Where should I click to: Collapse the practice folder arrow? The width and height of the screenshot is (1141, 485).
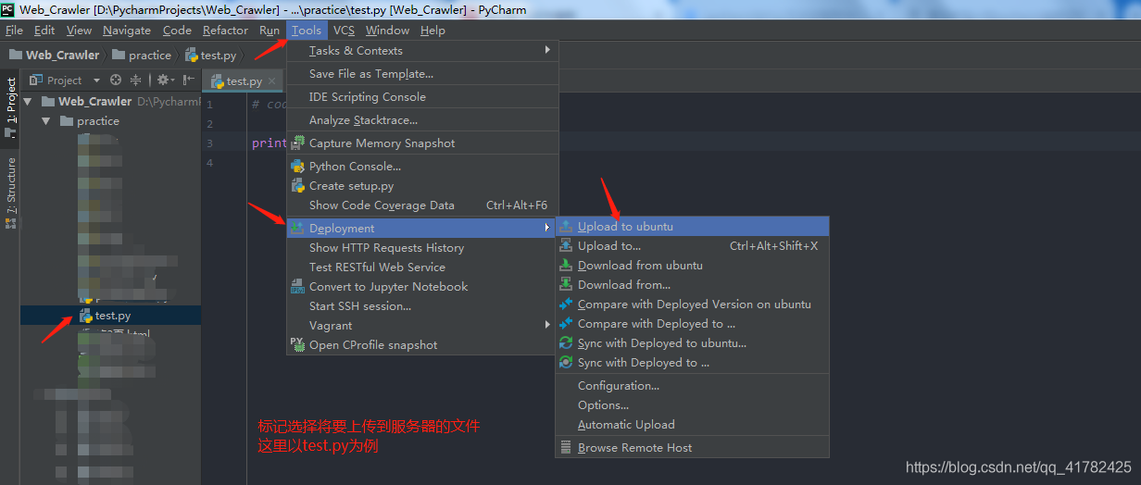(46, 121)
